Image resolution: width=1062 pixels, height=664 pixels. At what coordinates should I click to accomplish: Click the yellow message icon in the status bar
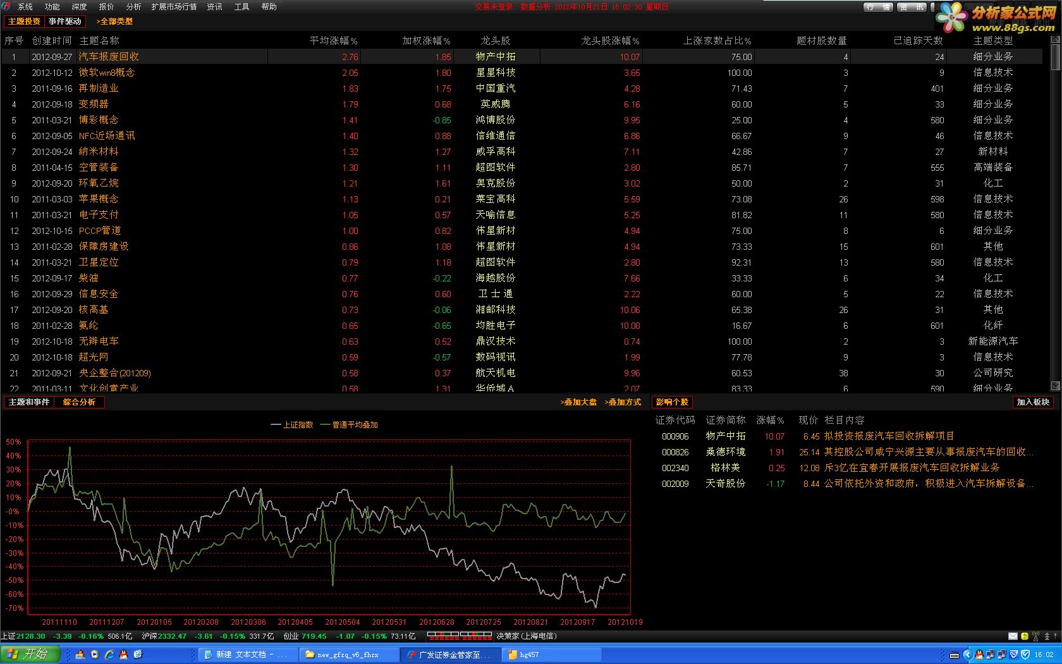[1025, 636]
